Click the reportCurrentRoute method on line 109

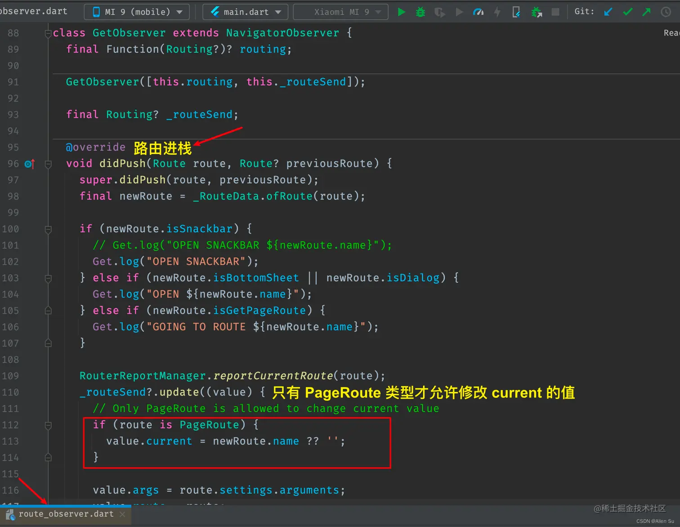click(x=273, y=376)
